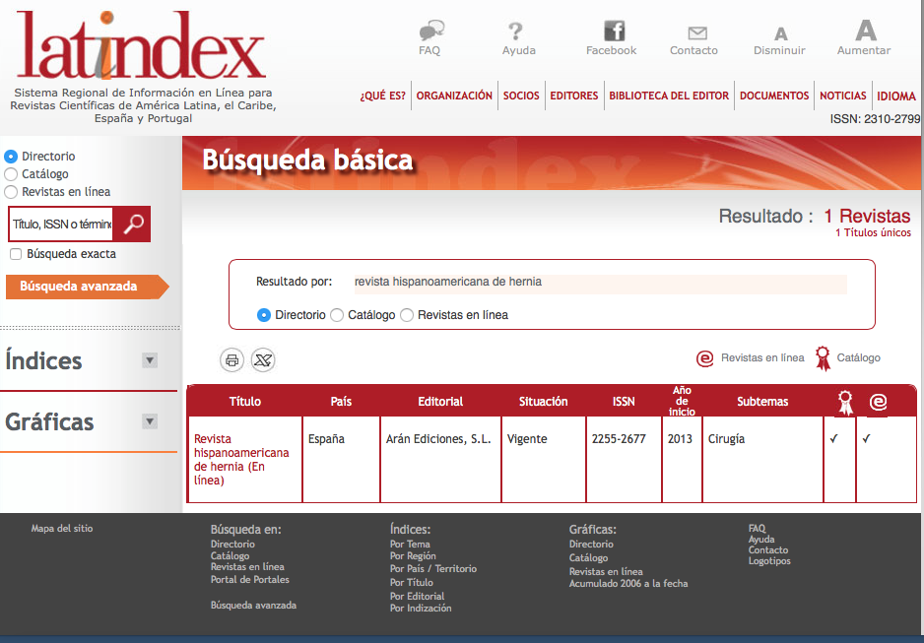
Task: Open the Ayuda question mark icon
Action: 515,31
